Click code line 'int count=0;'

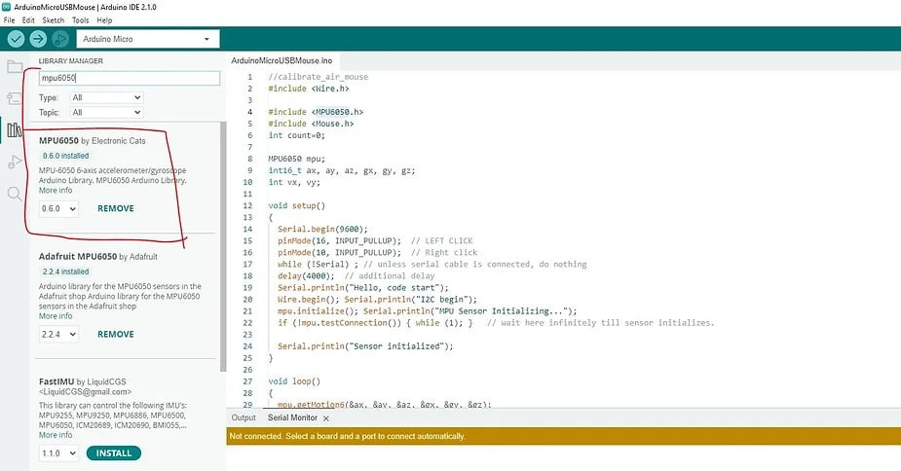click(x=296, y=135)
